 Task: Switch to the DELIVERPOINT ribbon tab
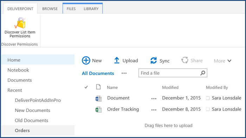(20, 9)
